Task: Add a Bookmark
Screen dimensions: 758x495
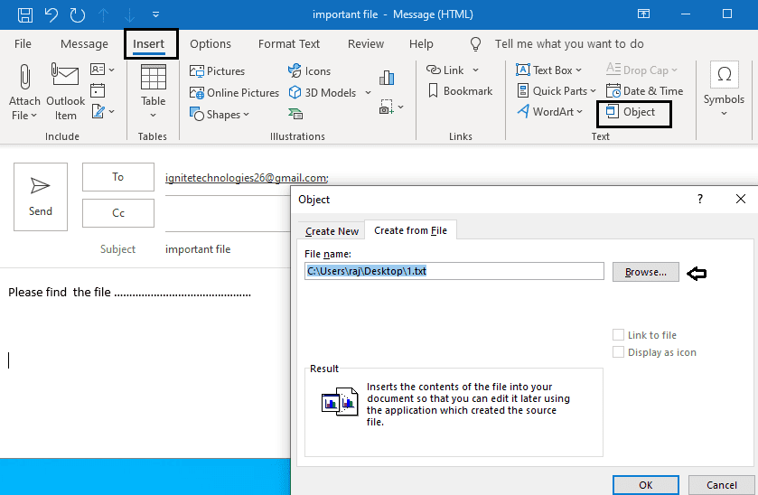Action: (x=460, y=91)
